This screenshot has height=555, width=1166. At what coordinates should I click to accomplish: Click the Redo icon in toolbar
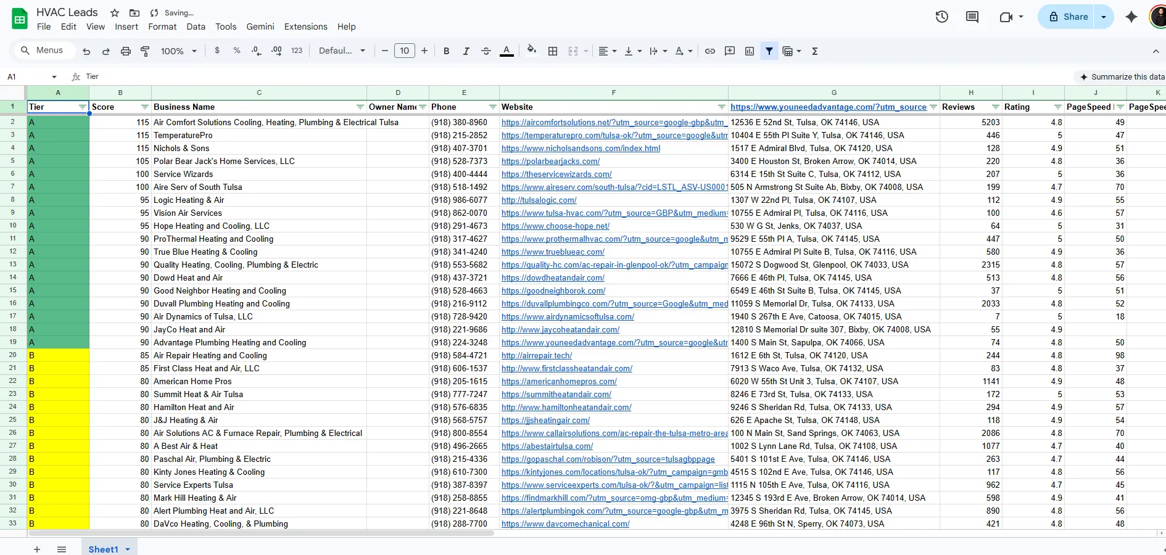click(106, 51)
